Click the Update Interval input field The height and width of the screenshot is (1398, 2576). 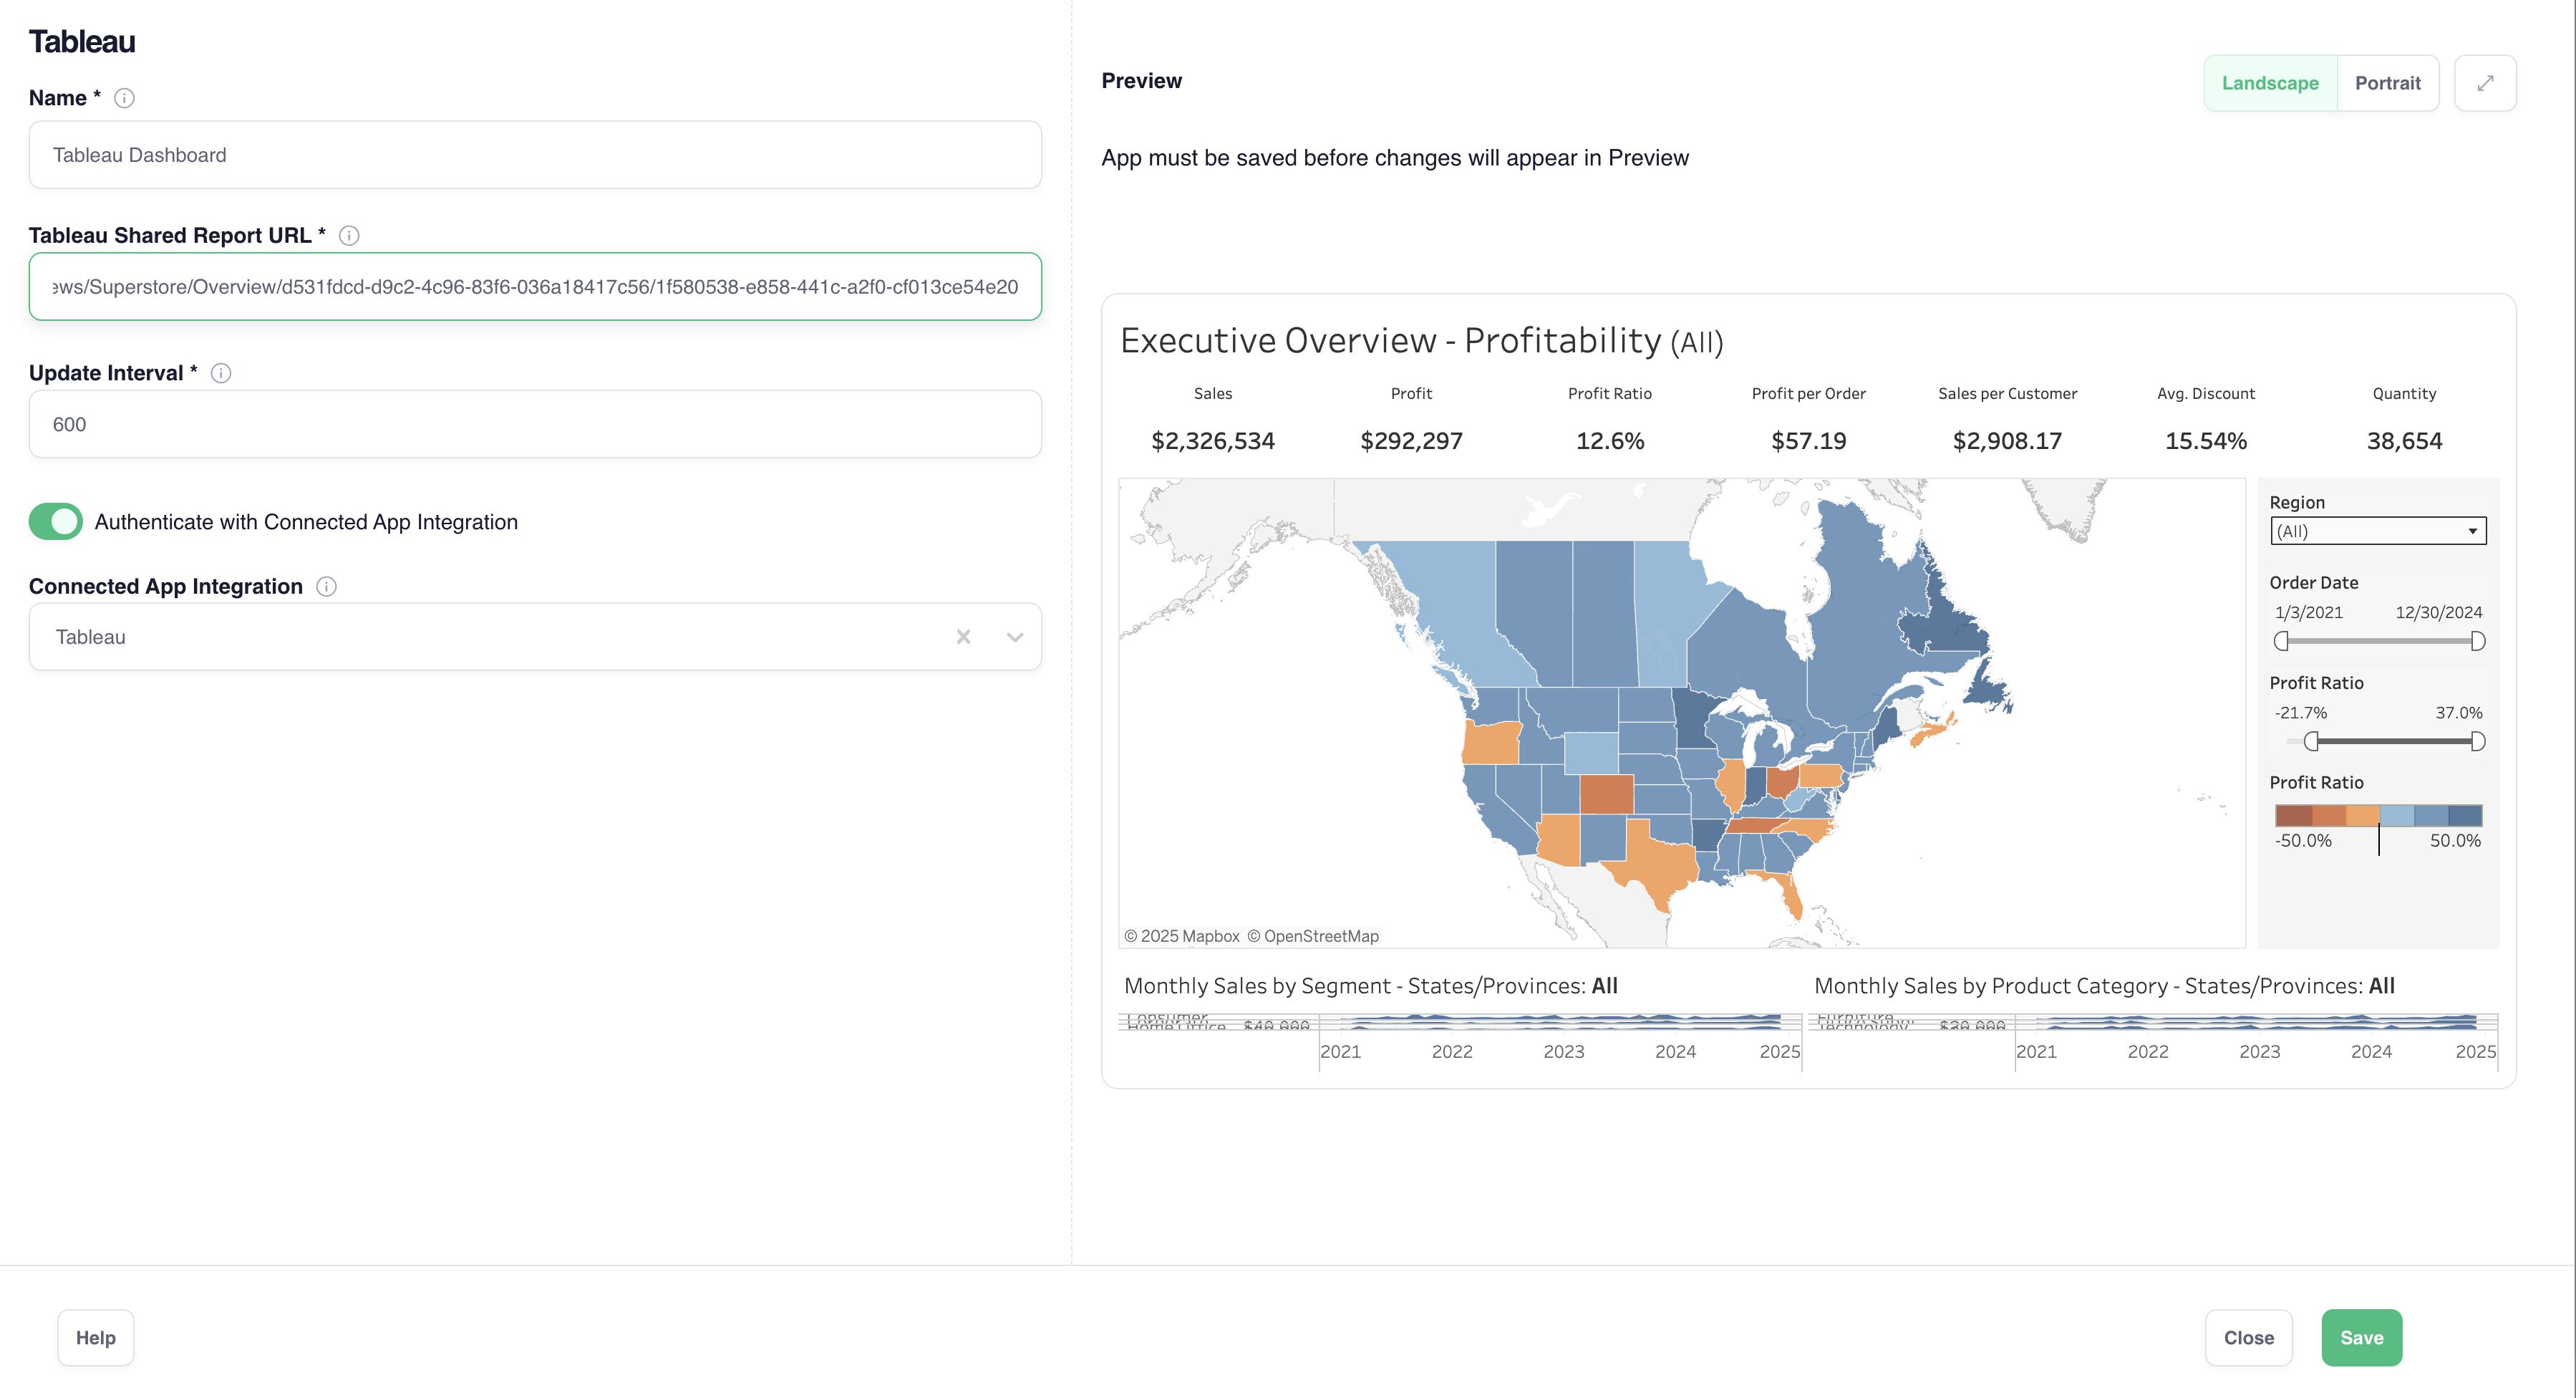tap(535, 422)
